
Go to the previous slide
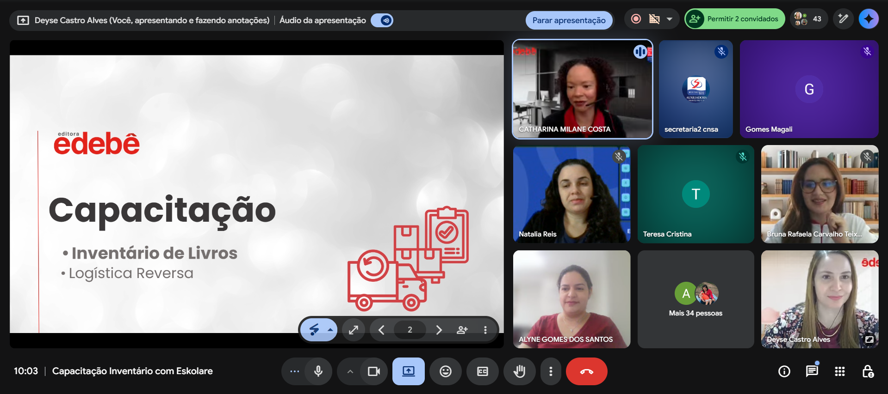[x=381, y=330]
